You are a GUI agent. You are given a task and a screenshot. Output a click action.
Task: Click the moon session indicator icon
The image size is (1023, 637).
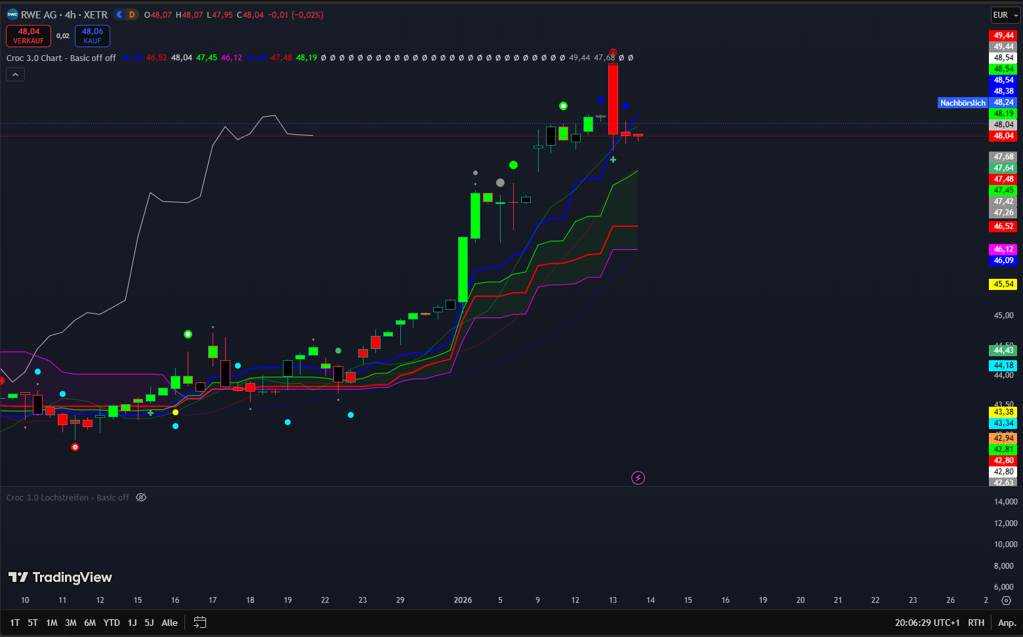(x=119, y=14)
